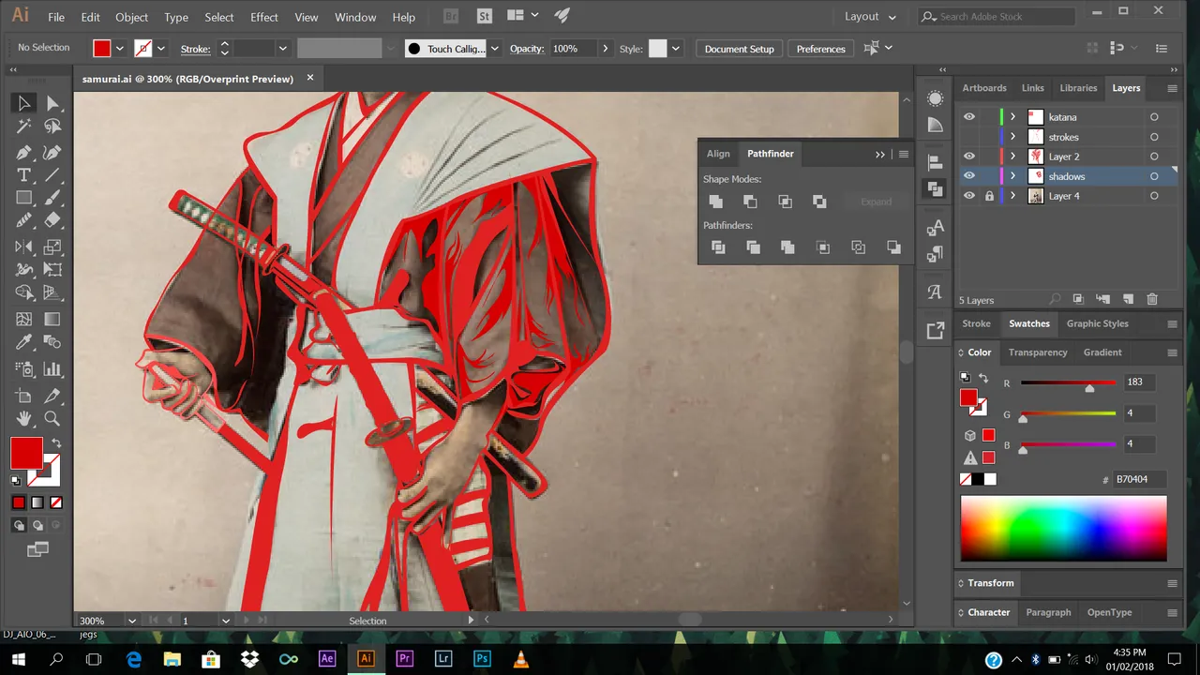Select the Eraser tool
Viewport: 1200px width, 675px height.
52,221
